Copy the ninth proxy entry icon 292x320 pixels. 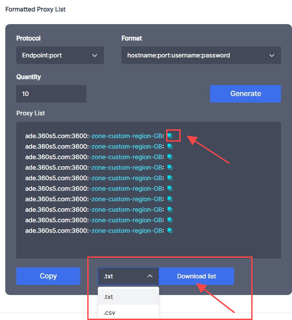pyautogui.click(x=170, y=220)
